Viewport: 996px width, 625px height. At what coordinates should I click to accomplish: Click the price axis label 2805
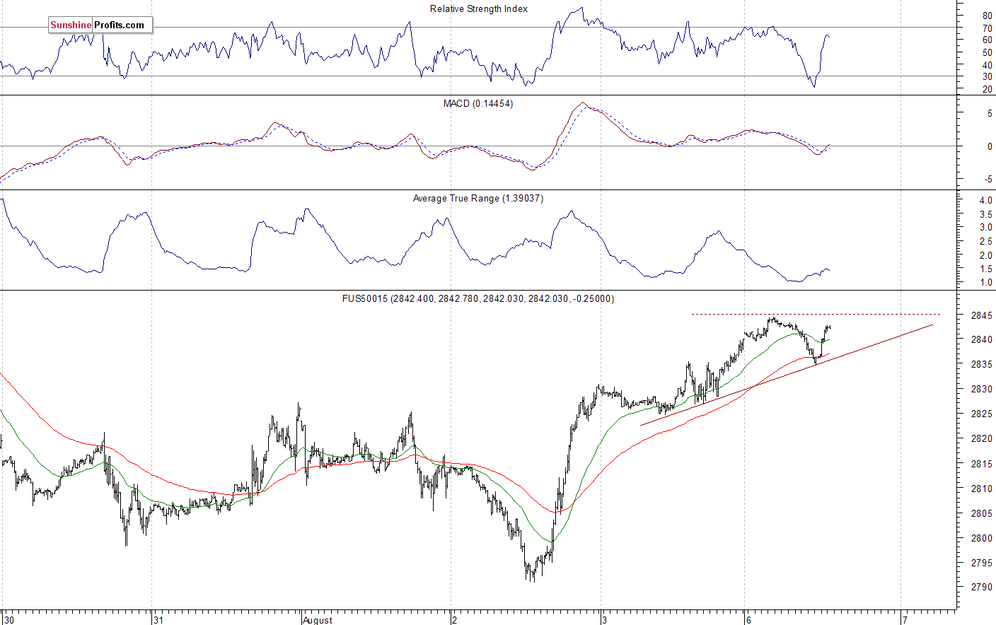coord(980,514)
